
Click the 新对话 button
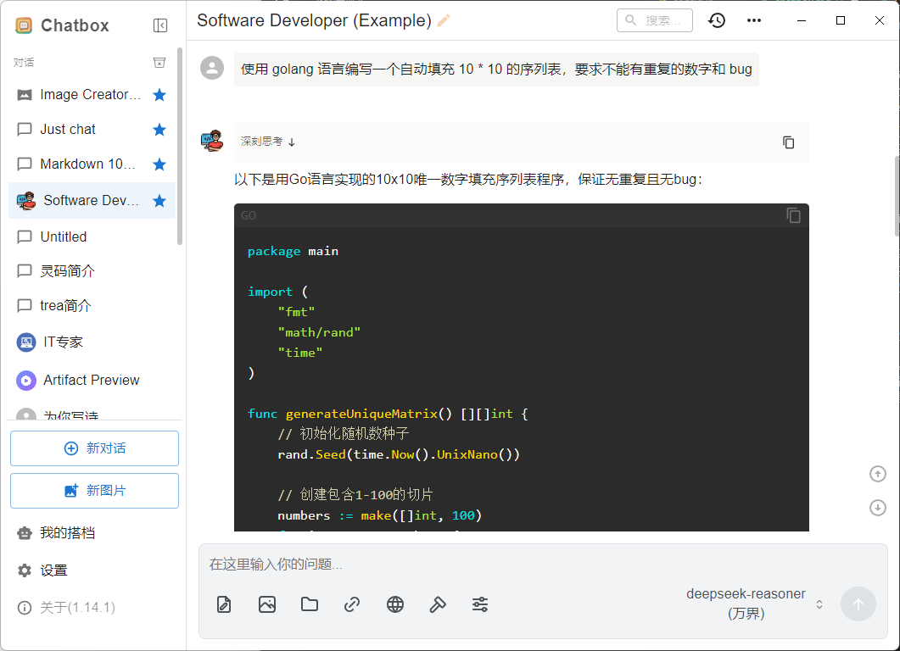(x=95, y=448)
